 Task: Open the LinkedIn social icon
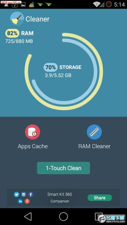[20, 201]
